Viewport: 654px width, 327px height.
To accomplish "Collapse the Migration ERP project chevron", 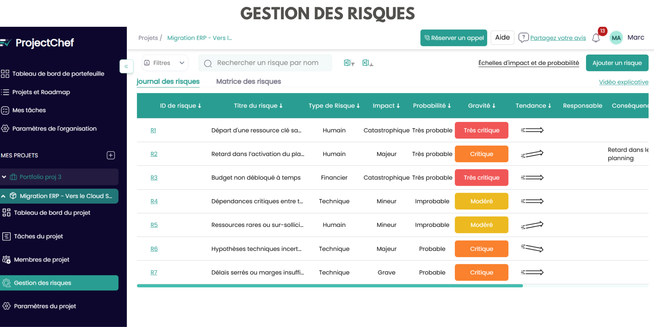I will pos(3,196).
